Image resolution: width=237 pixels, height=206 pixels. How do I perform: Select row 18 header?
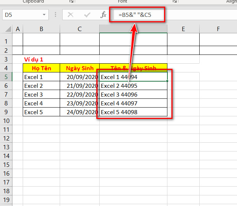[x=6, y=191]
